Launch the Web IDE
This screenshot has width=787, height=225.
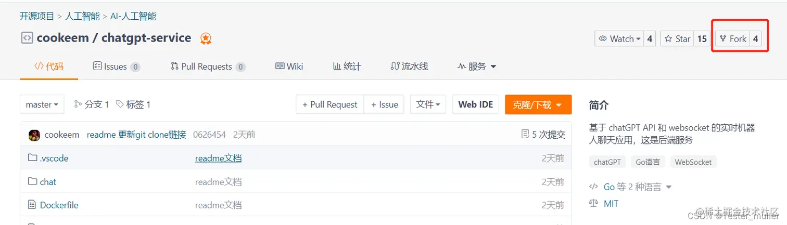(476, 104)
